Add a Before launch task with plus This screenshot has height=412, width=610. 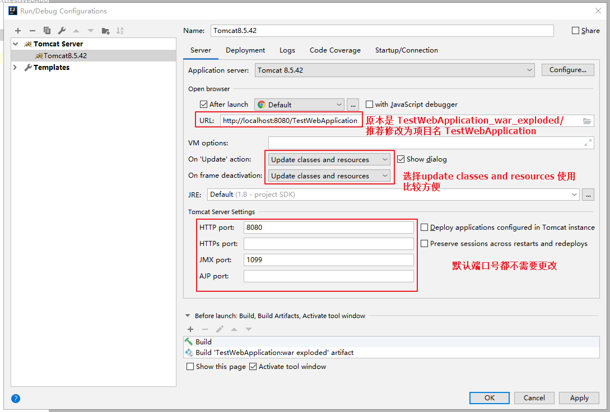tap(190, 329)
